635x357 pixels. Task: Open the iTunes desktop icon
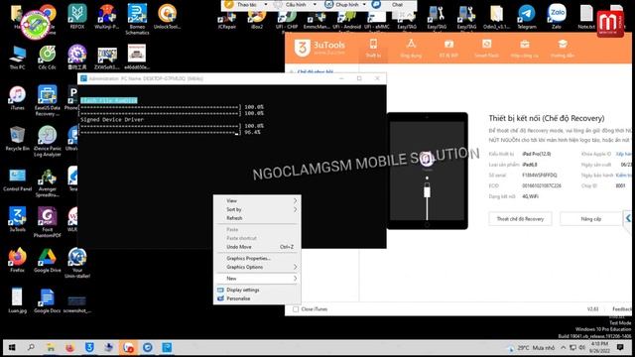pyautogui.click(x=17, y=98)
